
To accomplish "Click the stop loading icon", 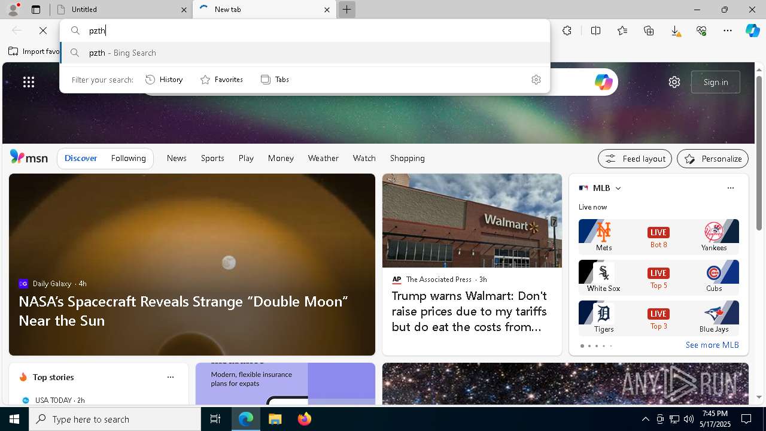I will click(x=43, y=31).
